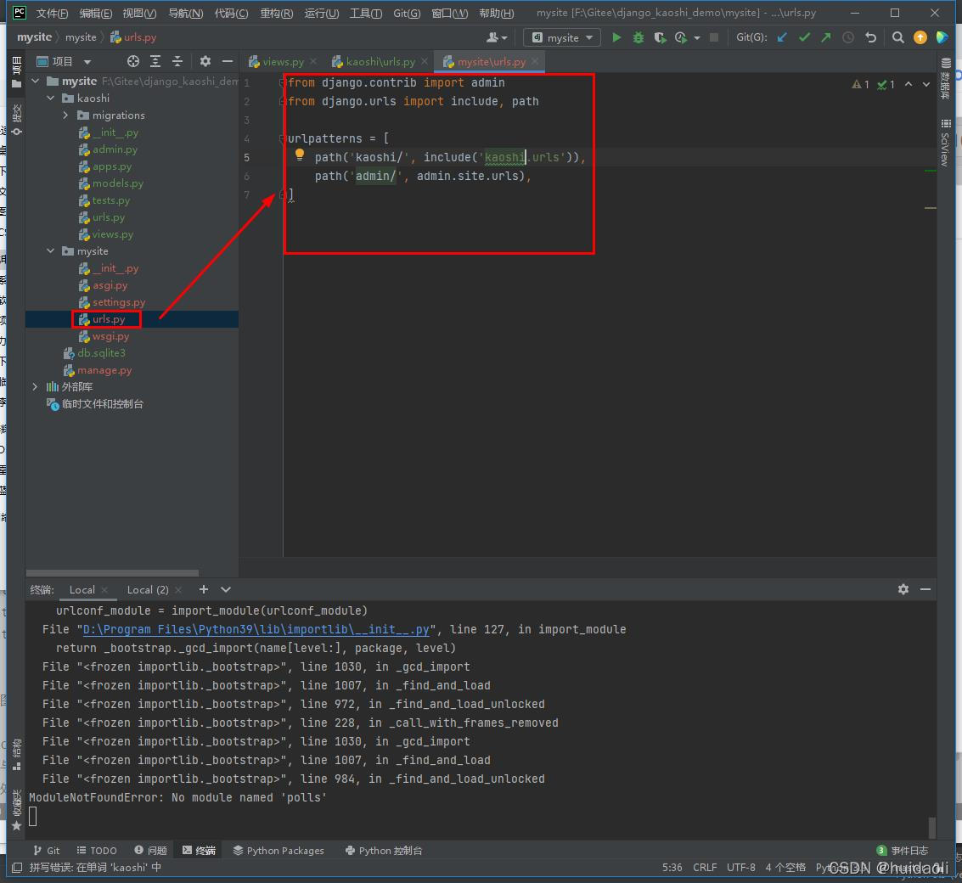Switch to the views.py editor tab
This screenshot has height=883, width=962.
(283, 62)
